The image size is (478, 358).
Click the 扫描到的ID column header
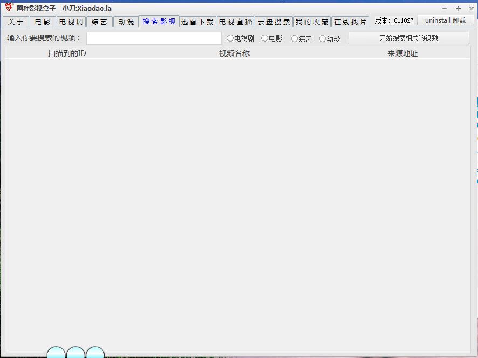(x=67, y=53)
